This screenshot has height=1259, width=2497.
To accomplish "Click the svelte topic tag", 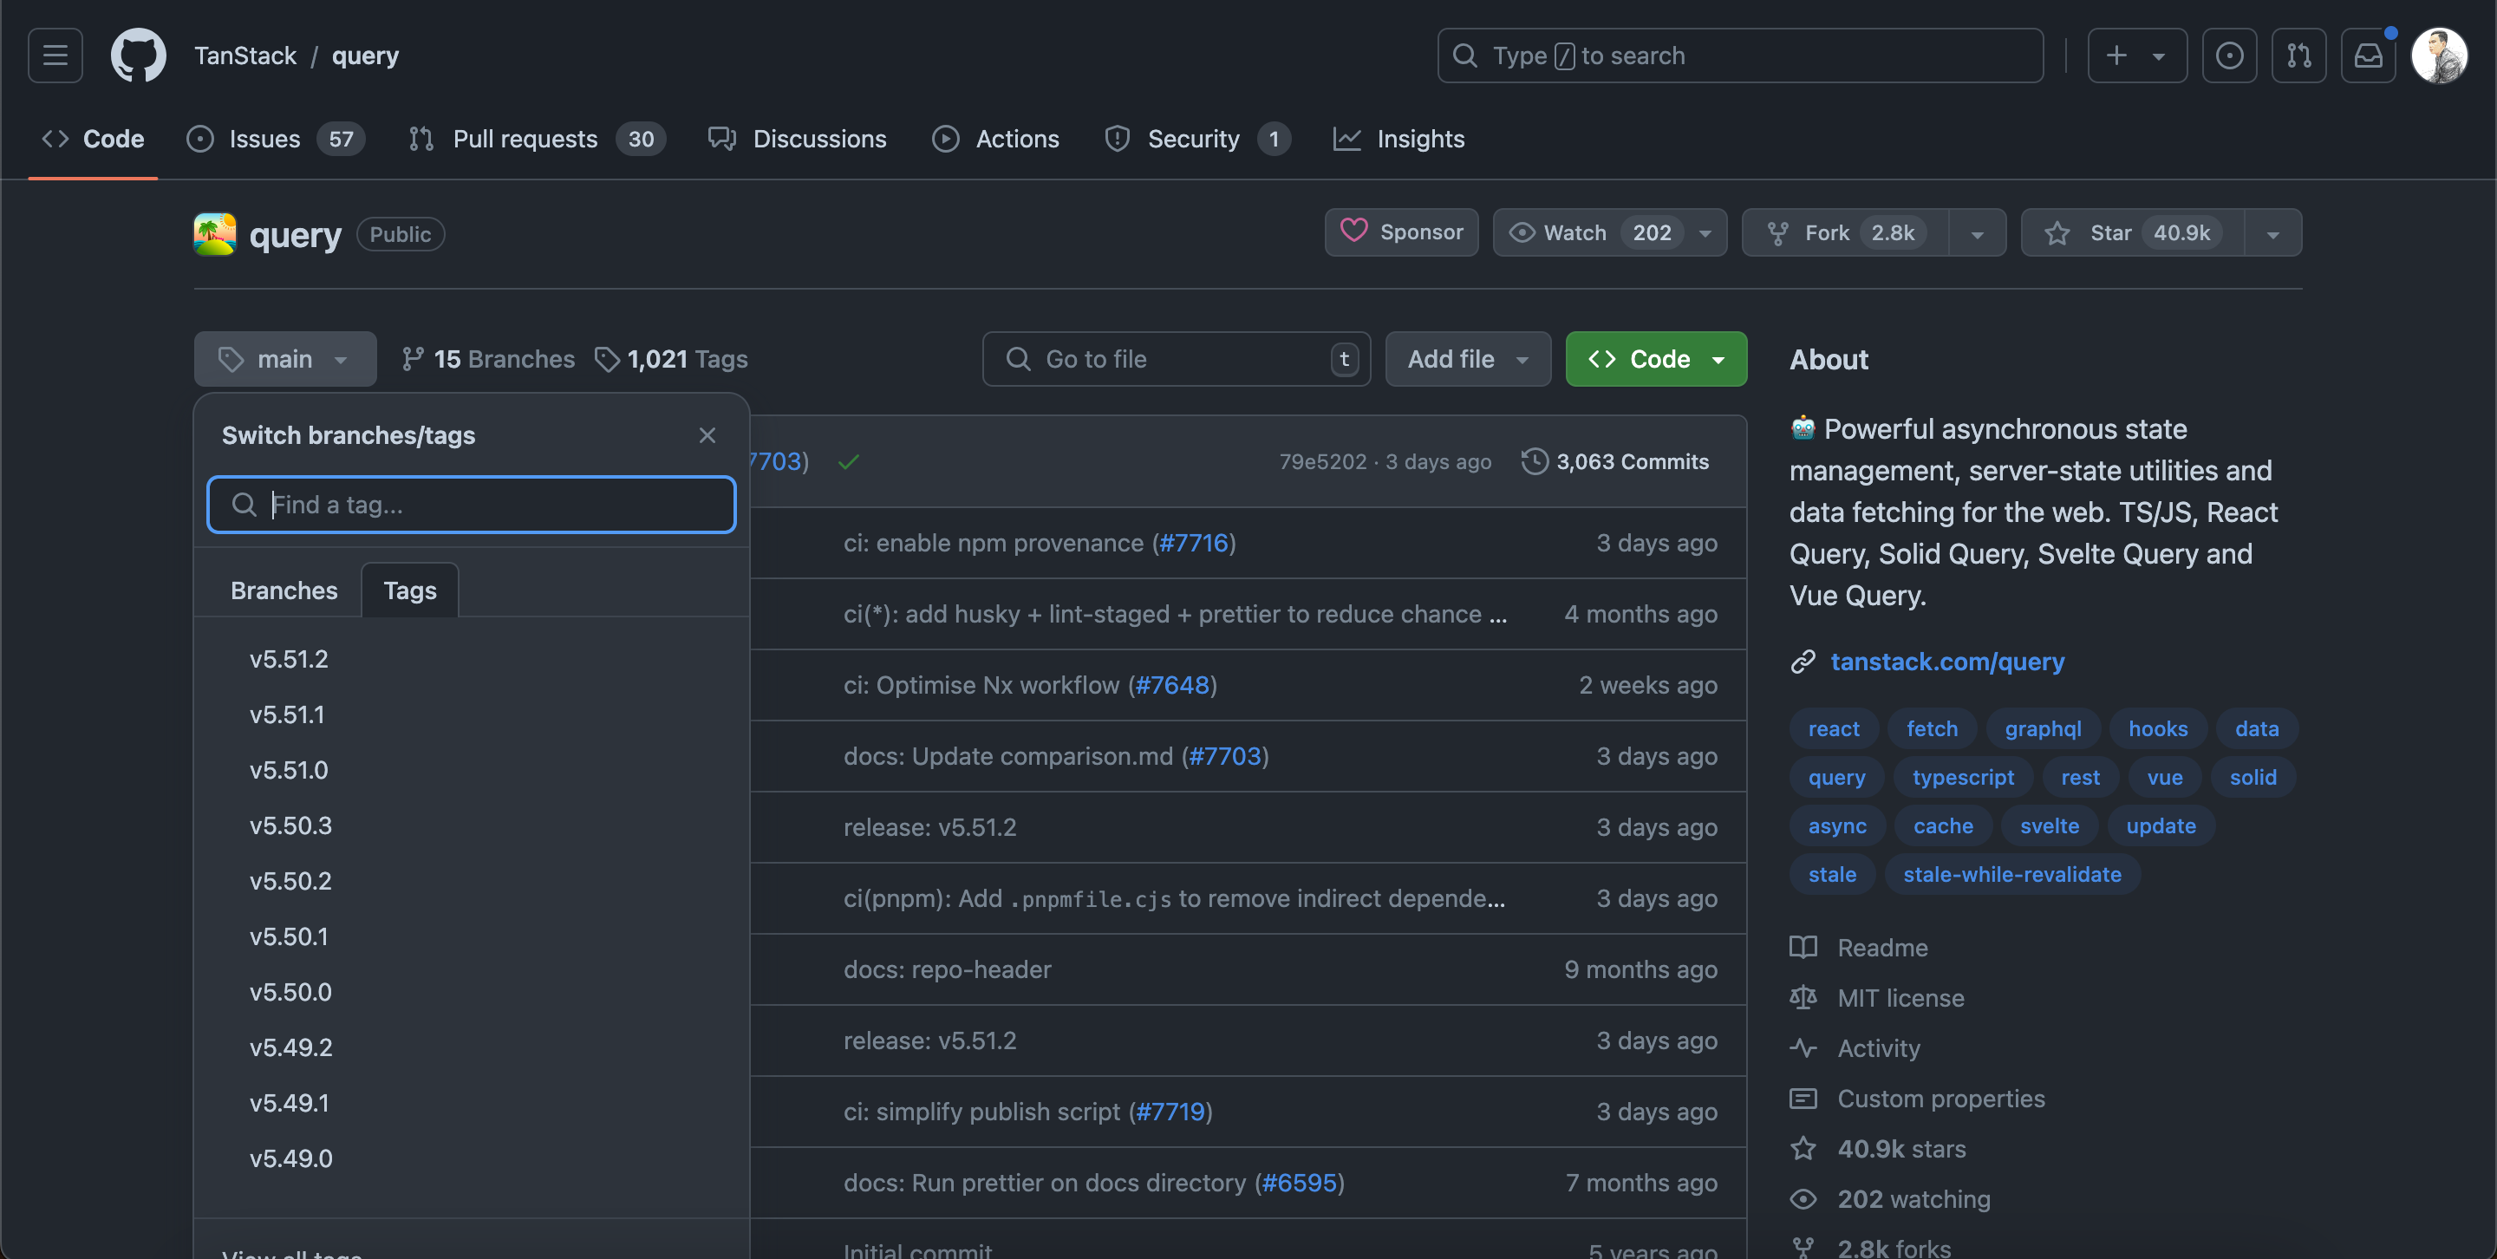I will (2049, 825).
